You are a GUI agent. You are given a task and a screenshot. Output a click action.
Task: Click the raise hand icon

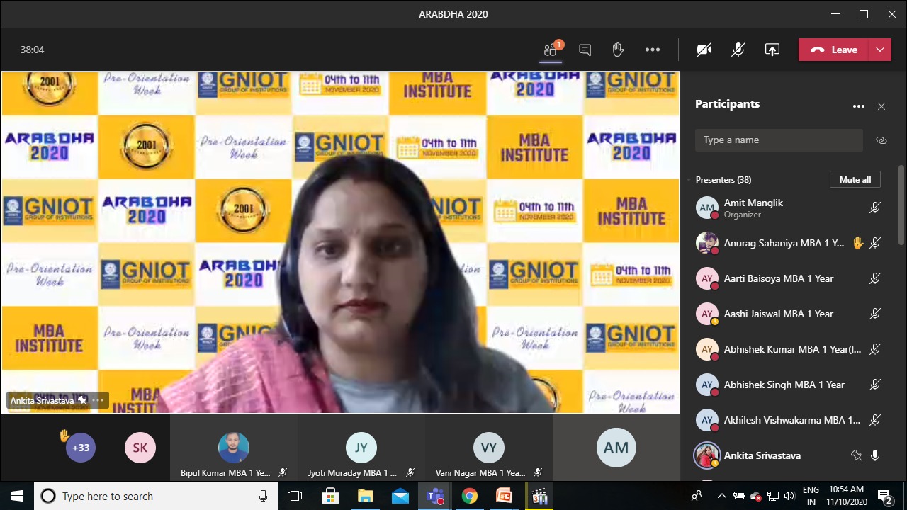point(618,50)
